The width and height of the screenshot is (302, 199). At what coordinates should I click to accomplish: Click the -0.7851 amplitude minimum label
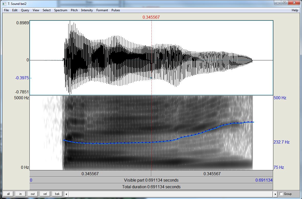[22, 92]
